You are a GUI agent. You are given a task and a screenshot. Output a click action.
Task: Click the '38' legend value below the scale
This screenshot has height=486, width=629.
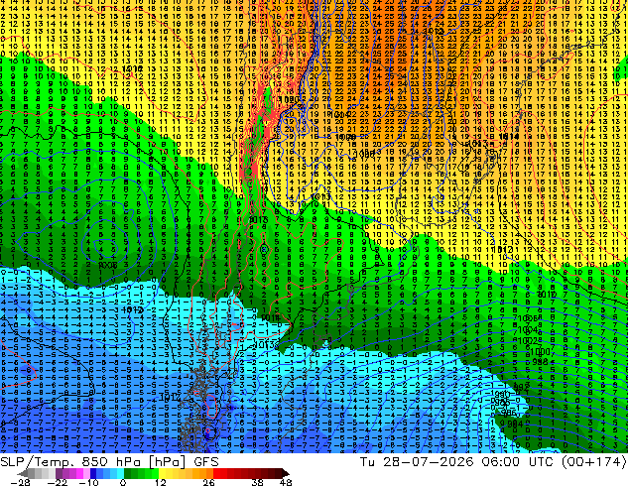[x=257, y=482]
